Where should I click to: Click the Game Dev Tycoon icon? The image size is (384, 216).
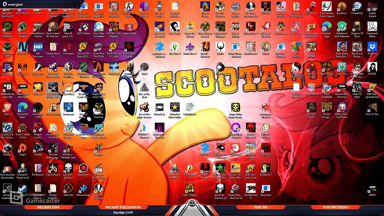tap(190, 29)
